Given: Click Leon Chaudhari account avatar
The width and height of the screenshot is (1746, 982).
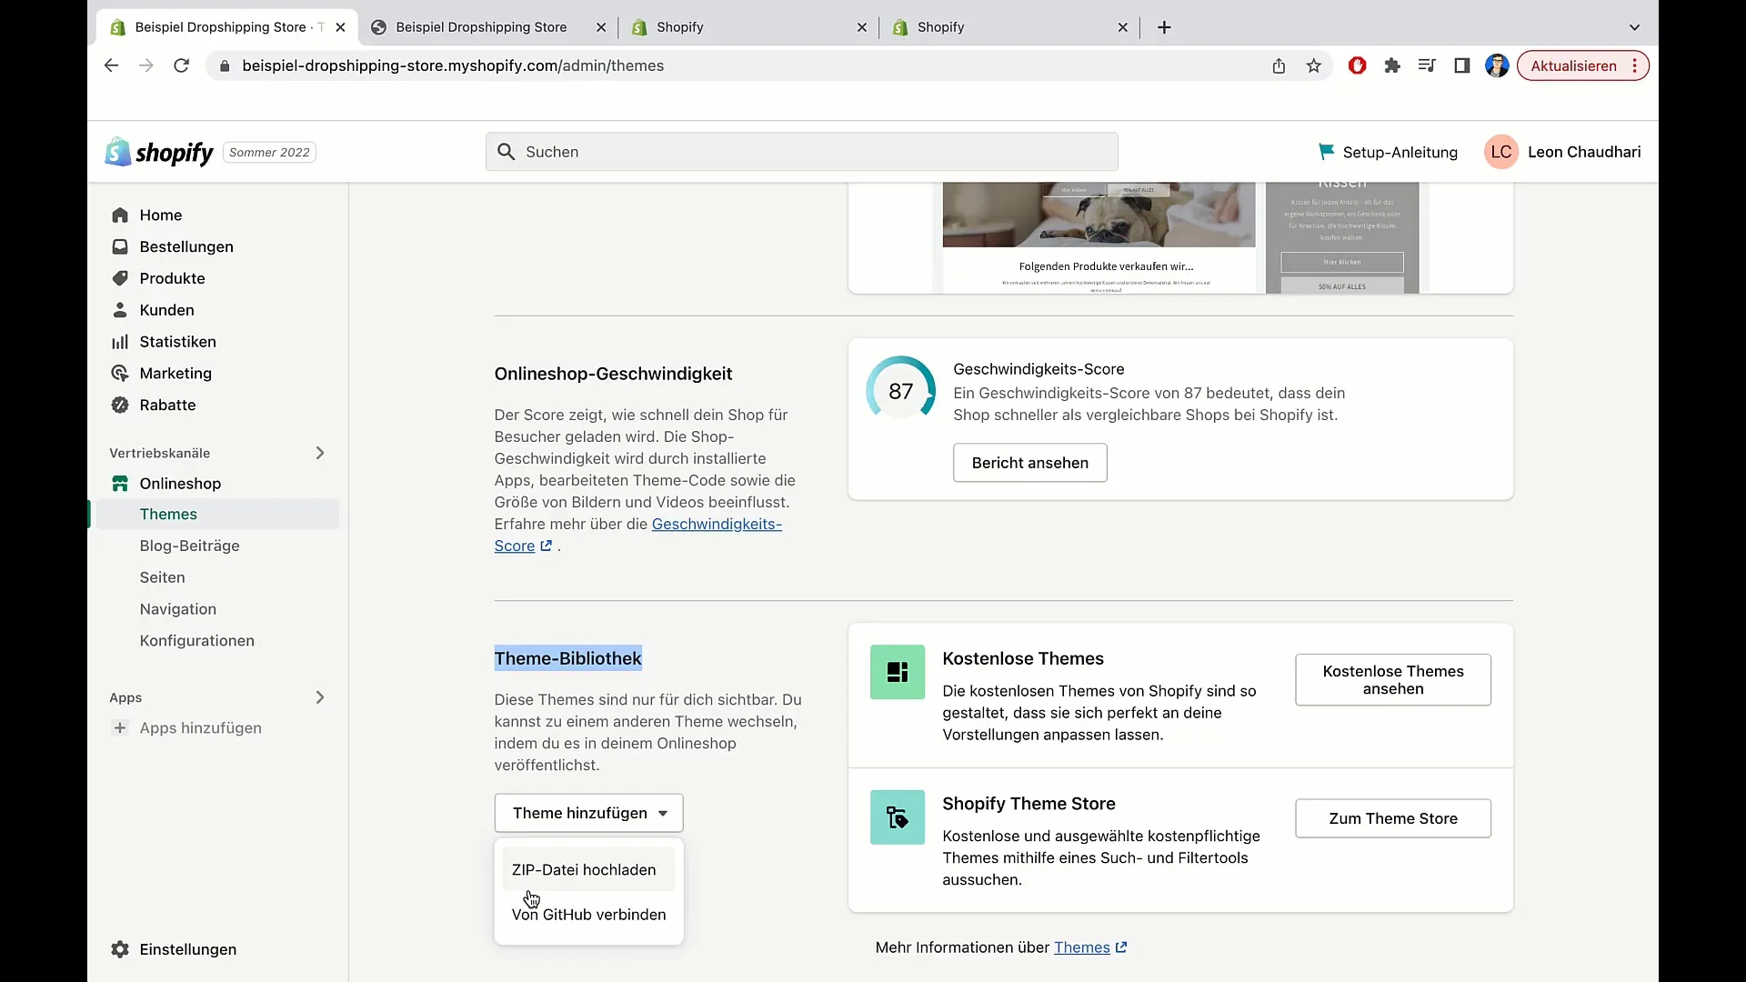Looking at the screenshot, I should (1500, 152).
